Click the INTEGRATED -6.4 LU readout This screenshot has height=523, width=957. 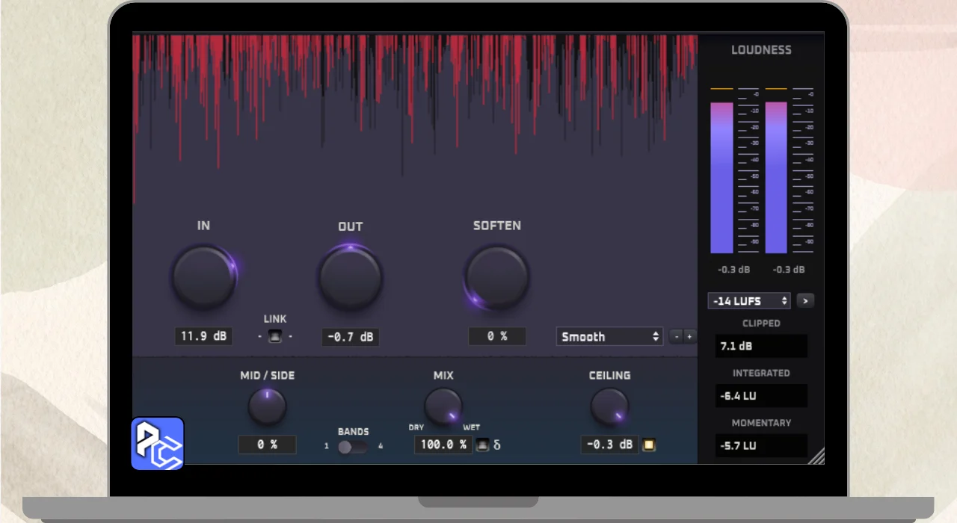coord(761,396)
